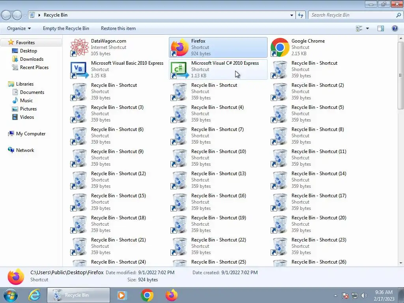Select the Recycle Bin - Shortcut (11) icon

(x=280, y=158)
